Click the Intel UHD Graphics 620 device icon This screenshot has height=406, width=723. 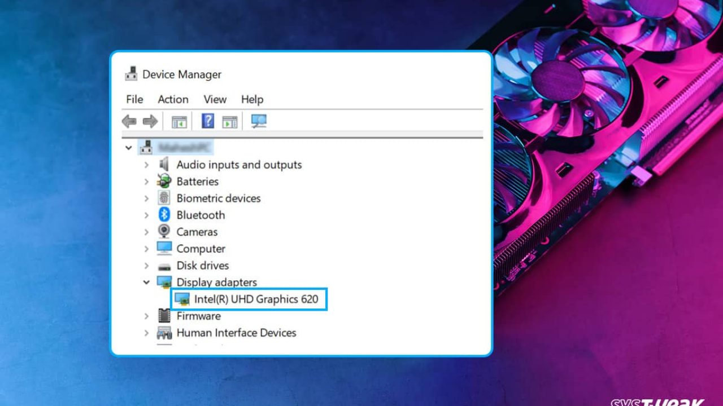click(x=182, y=299)
